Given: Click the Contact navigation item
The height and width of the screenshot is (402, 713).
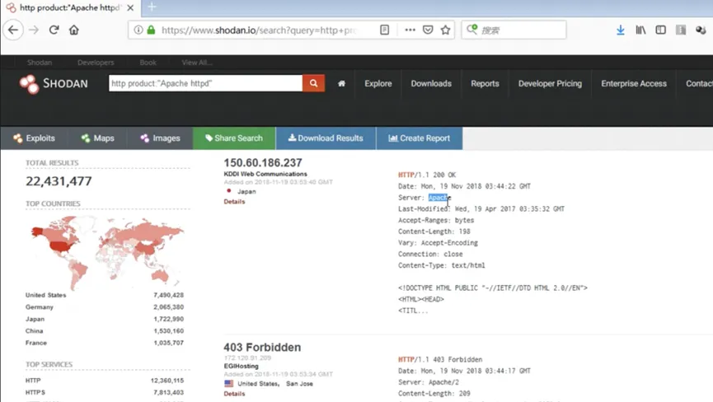Looking at the screenshot, I should 699,83.
